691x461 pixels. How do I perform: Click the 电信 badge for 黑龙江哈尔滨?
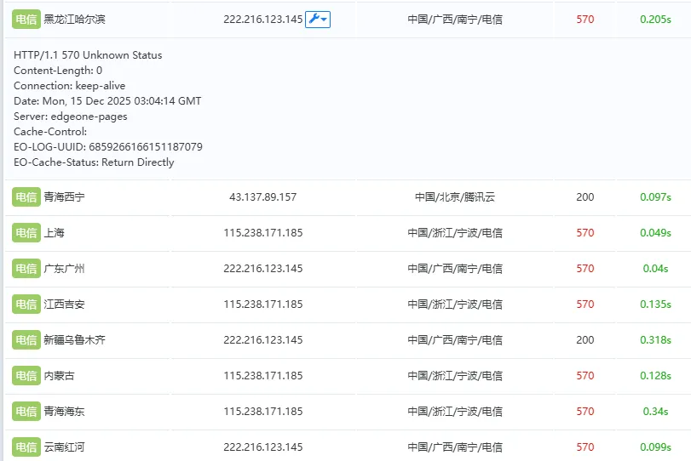tap(26, 19)
